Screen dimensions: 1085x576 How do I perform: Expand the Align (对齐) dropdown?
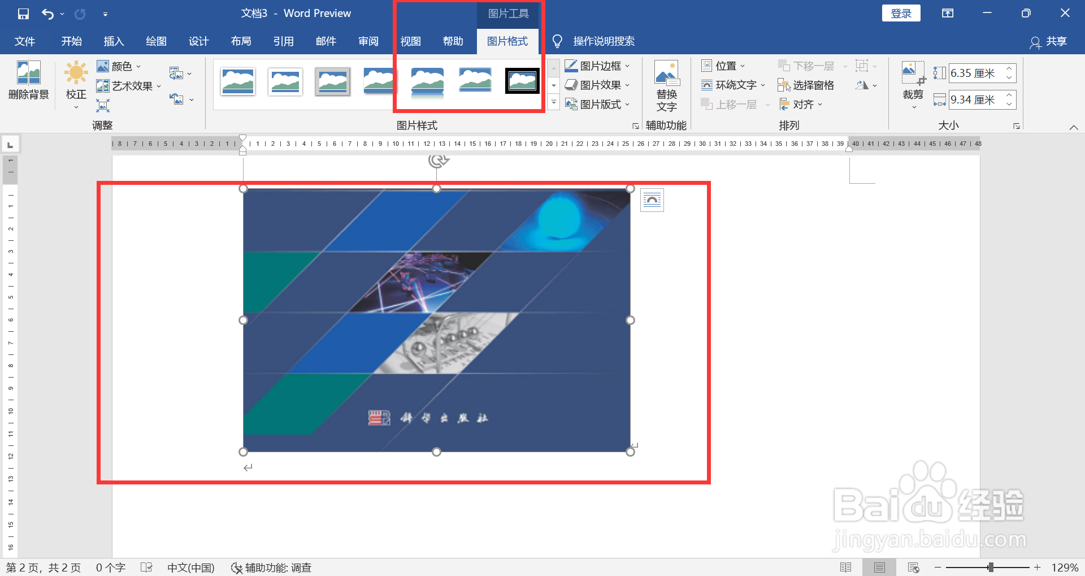tap(820, 105)
